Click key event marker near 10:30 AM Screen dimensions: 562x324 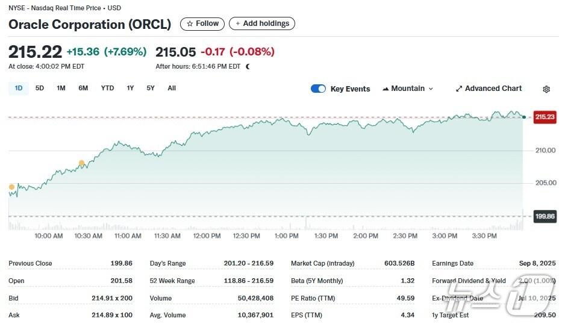click(81, 163)
